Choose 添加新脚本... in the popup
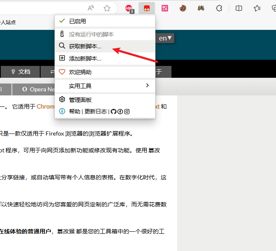Screen dimensions: 276x251 point(85,59)
